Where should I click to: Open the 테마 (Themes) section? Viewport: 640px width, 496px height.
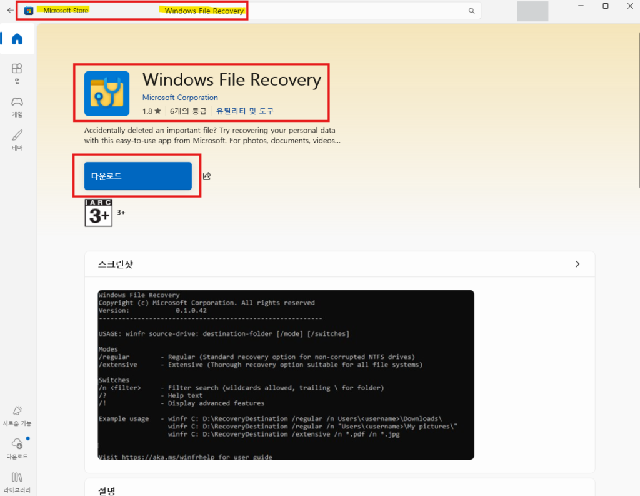tap(17, 140)
